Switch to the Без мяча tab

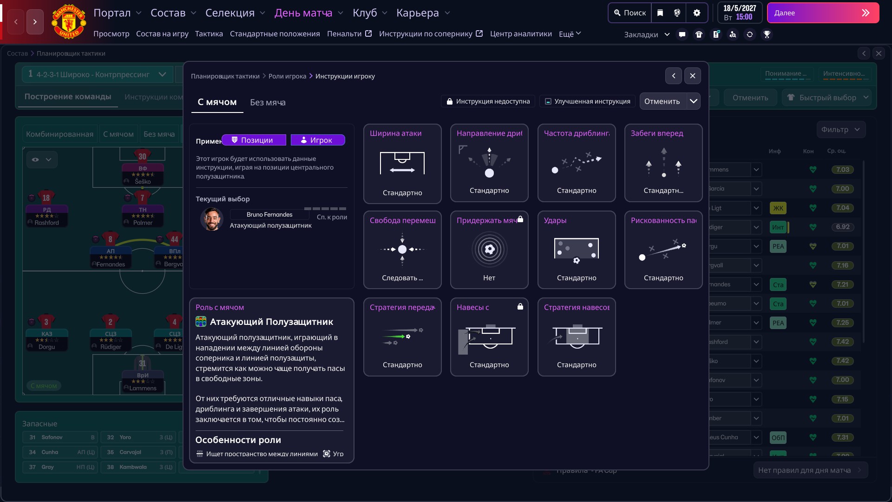coord(268,102)
